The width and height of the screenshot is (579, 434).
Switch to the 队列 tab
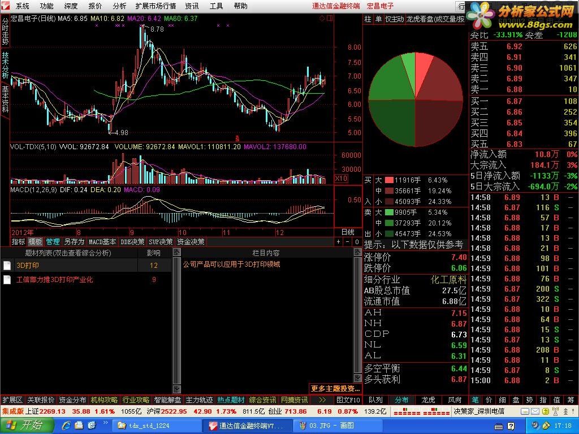(x=375, y=400)
